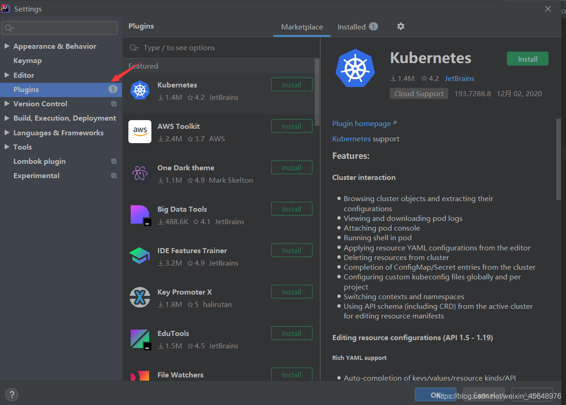This screenshot has height=405, width=566.
Task: Expand the Version Control tree item
Action: [6, 104]
